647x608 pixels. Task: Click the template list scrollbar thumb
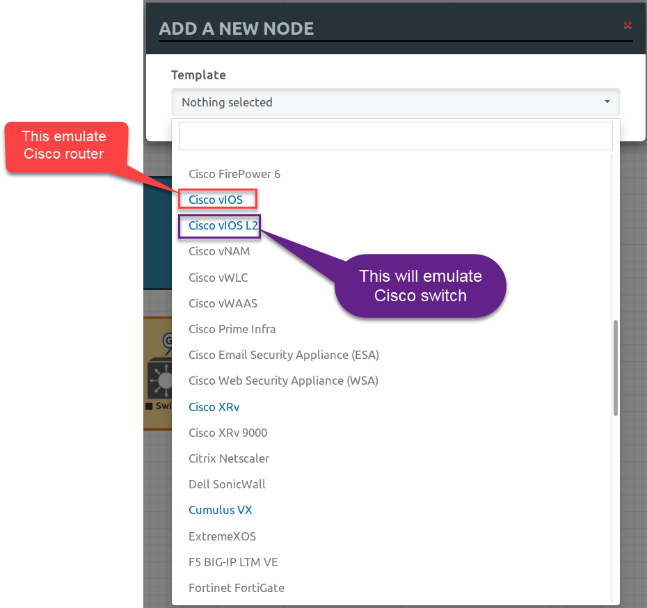coord(615,368)
